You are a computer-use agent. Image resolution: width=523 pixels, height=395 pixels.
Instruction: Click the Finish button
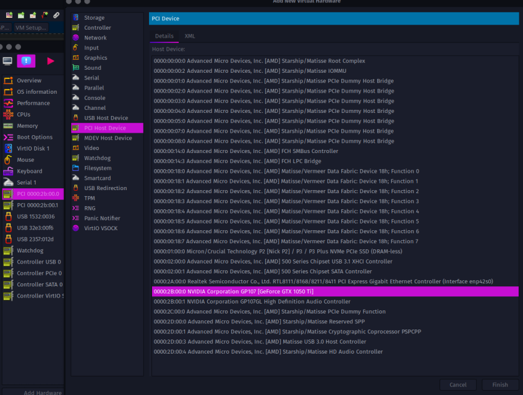pos(500,385)
